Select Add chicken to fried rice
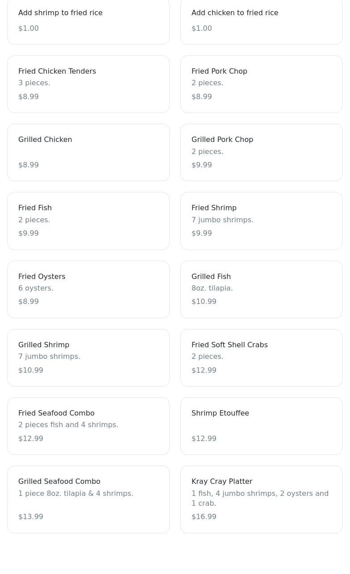 [x=262, y=21]
